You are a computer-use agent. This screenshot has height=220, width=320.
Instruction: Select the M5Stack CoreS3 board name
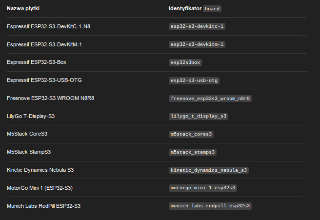(x=27, y=134)
